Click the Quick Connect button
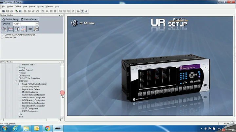The image size is (236, 132). [x=29, y=19]
